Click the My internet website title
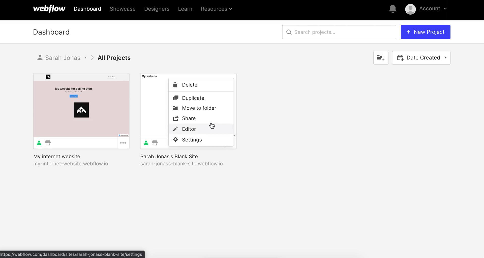Image resolution: width=484 pixels, height=258 pixels. tap(57, 156)
